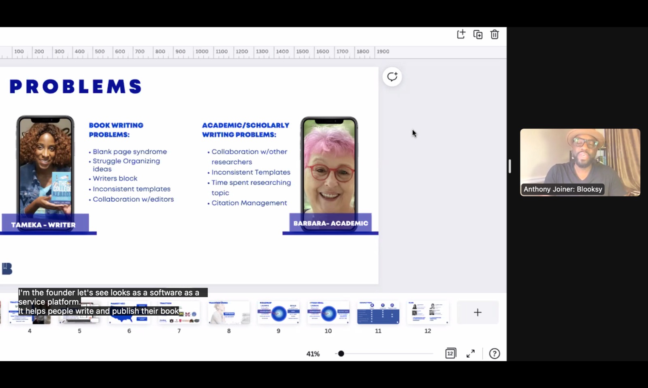
Task: Click the BARBARA- ACADEMIC label
Action: 330,223
